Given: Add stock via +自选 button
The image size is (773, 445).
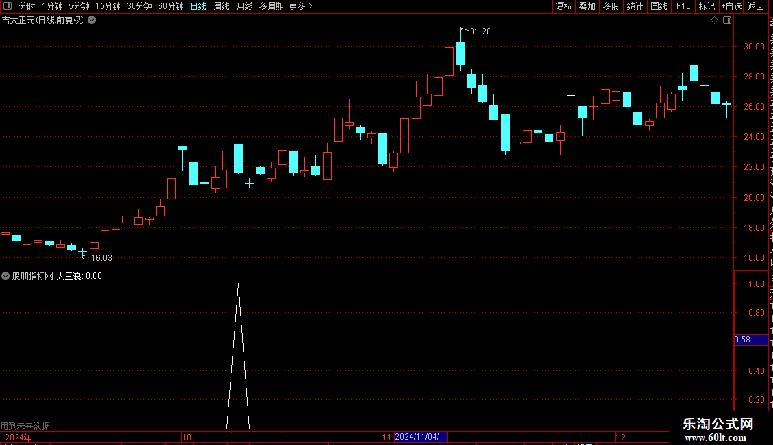Looking at the screenshot, I should point(731,6).
